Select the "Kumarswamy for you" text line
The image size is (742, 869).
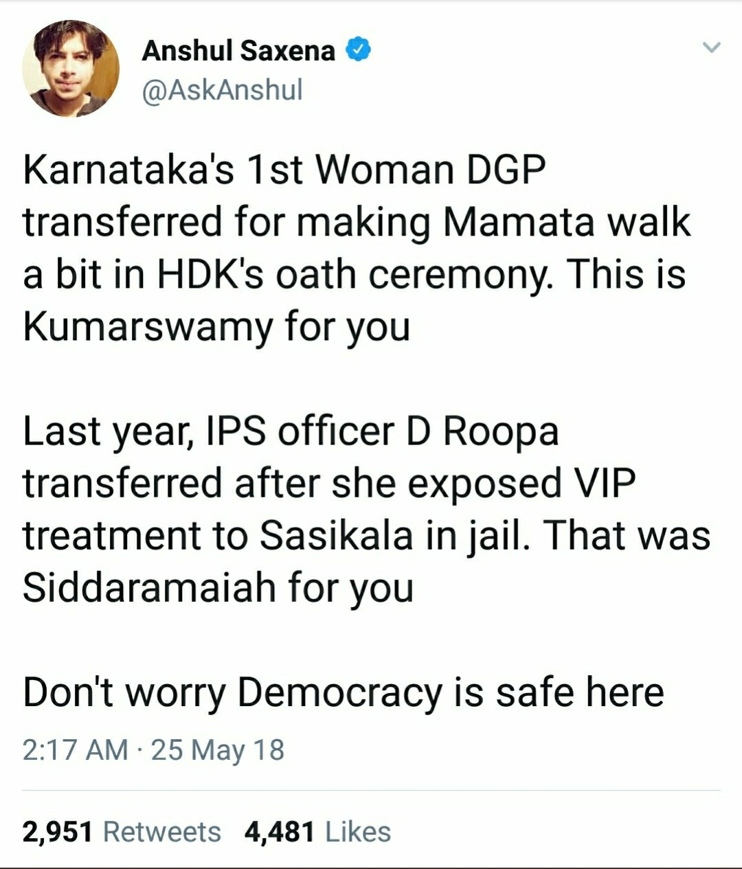[x=216, y=328]
